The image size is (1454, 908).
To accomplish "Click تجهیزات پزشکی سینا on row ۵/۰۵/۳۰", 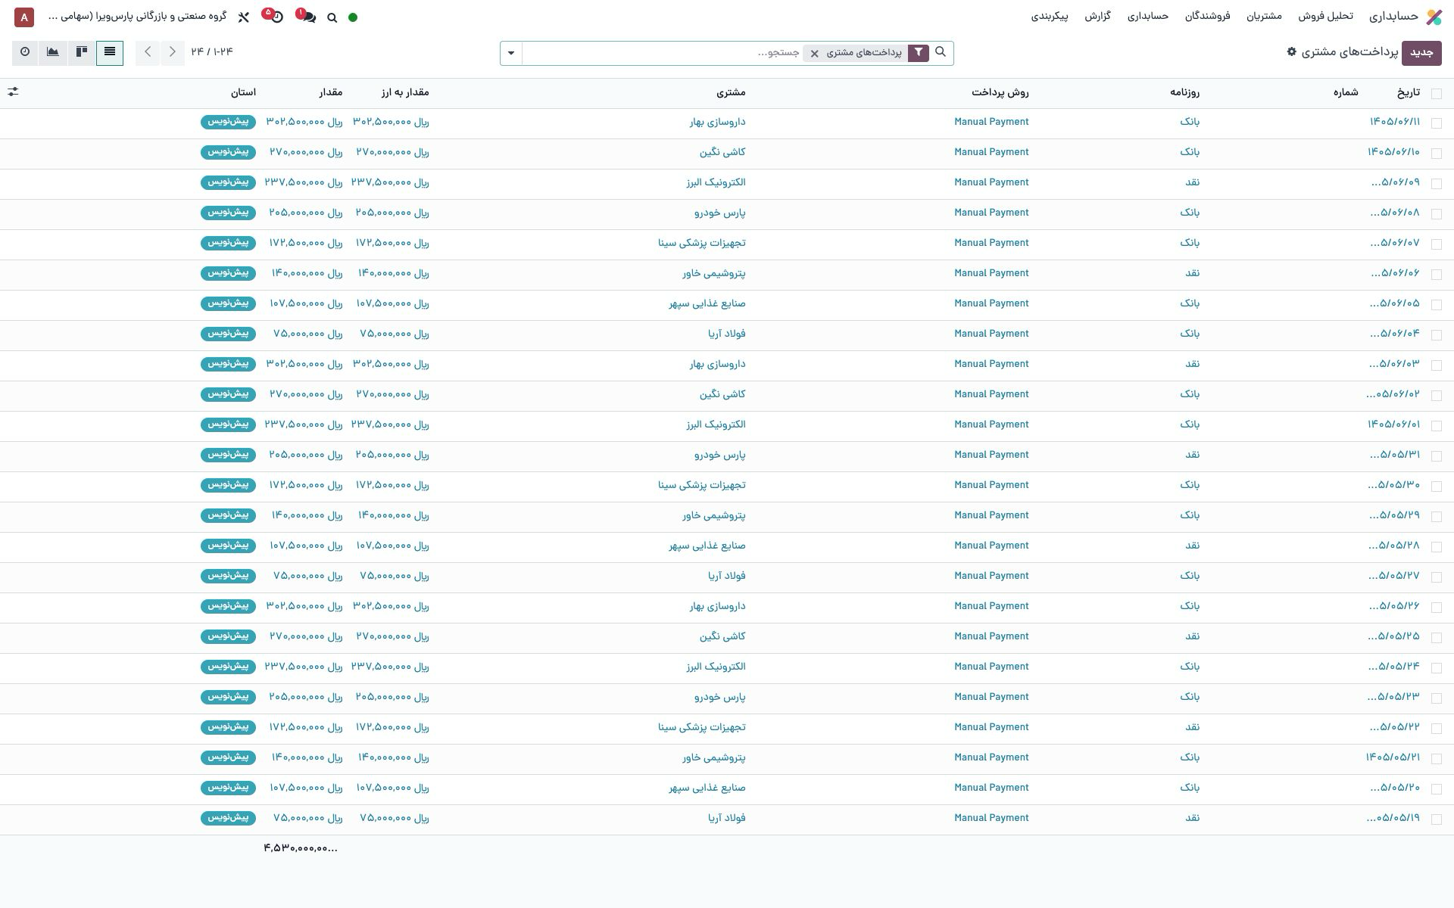I will point(702,485).
